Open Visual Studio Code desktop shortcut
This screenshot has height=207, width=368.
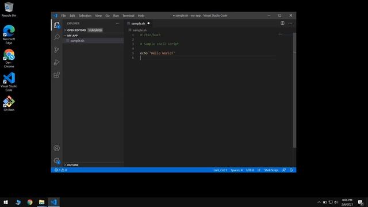click(x=9, y=82)
